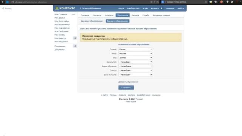The image size is (242, 136).
Task: Open Мои Группы in the sidebar
Action: [x=60, y=35]
